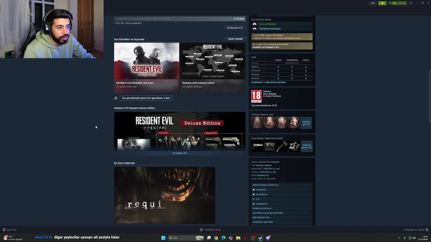Open Google Chrome from the taskbar
The width and height of the screenshot is (431, 242).
tap(216, 238)
